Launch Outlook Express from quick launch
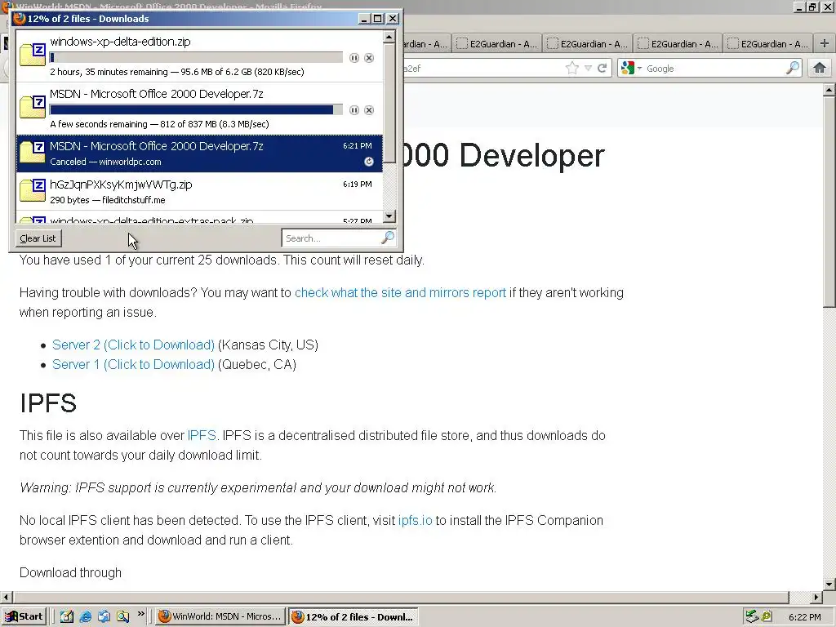836x627 pixels. (104, 617)
